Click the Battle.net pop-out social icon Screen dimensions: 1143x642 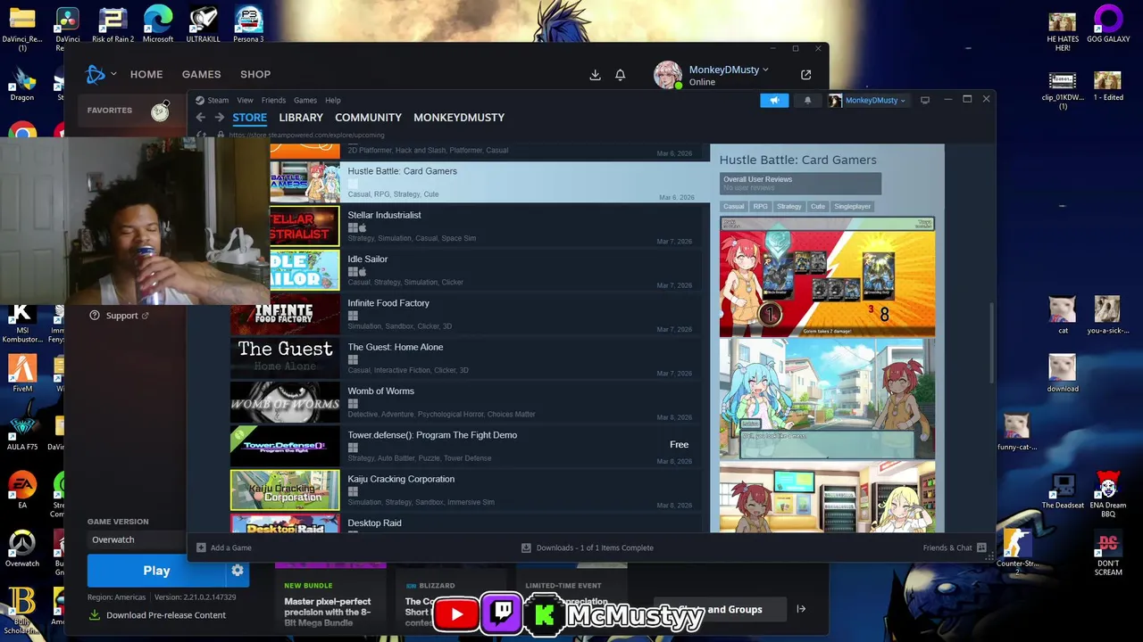pos(805,75)
